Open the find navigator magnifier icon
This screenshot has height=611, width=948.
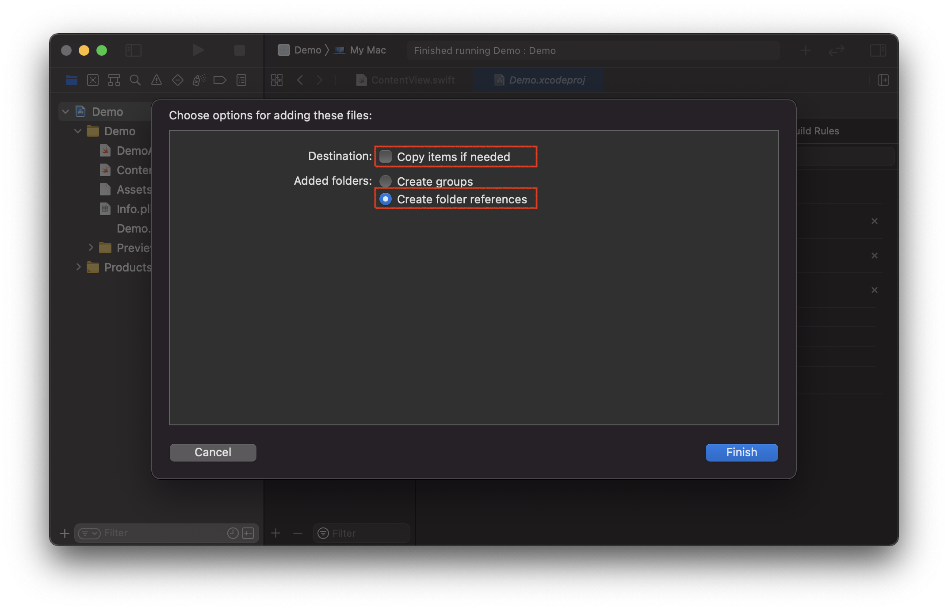[135, 80]
